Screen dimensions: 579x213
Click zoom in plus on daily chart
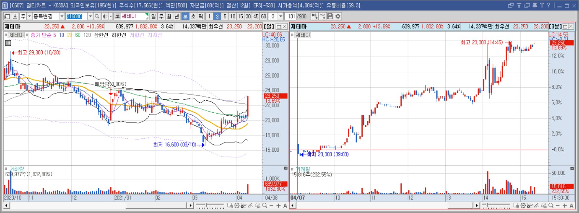coord(278,206)
